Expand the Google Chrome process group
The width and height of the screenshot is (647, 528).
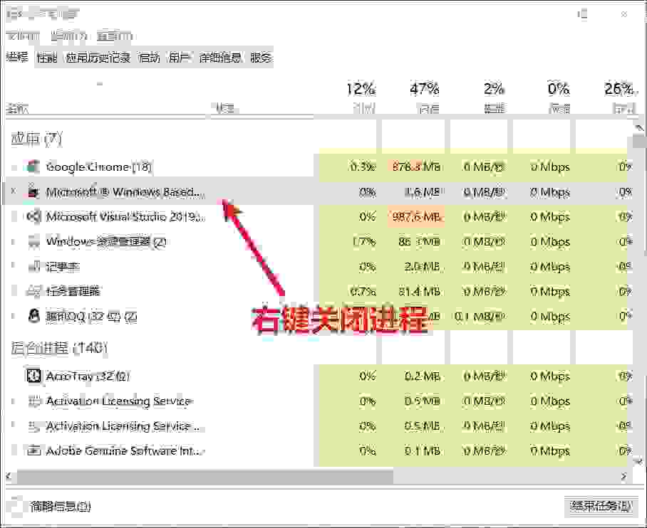pyautogui.click(x=12, y=167)
